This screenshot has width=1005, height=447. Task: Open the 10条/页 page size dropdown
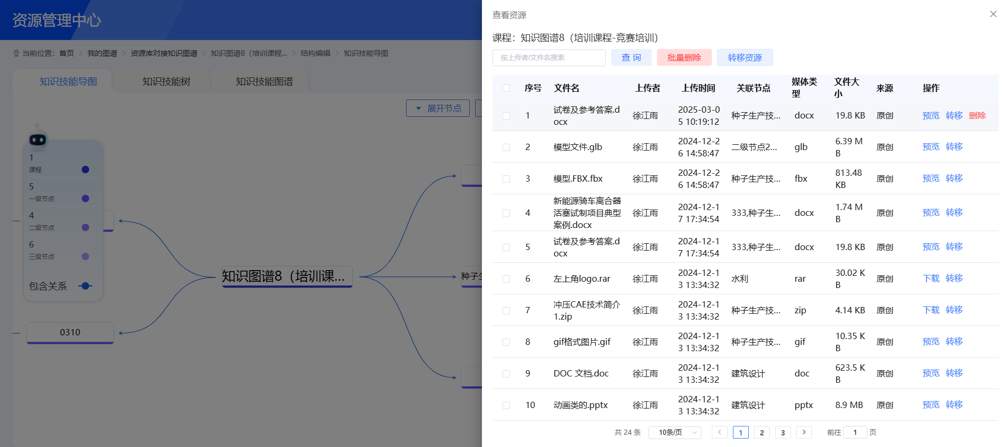pos(675,432)
